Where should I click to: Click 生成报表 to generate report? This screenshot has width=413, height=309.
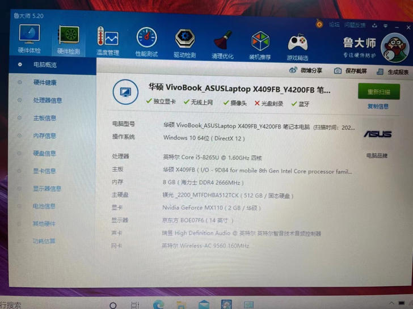pyautogui.click(x=393, y=72)
